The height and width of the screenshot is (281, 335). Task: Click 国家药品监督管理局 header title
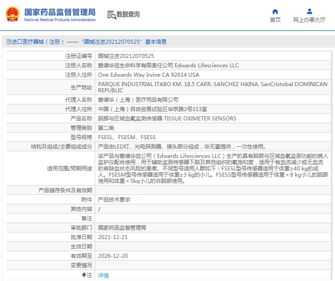coord(60,12)
